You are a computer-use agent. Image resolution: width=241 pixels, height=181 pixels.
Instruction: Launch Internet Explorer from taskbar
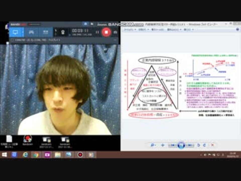(25, 155)
